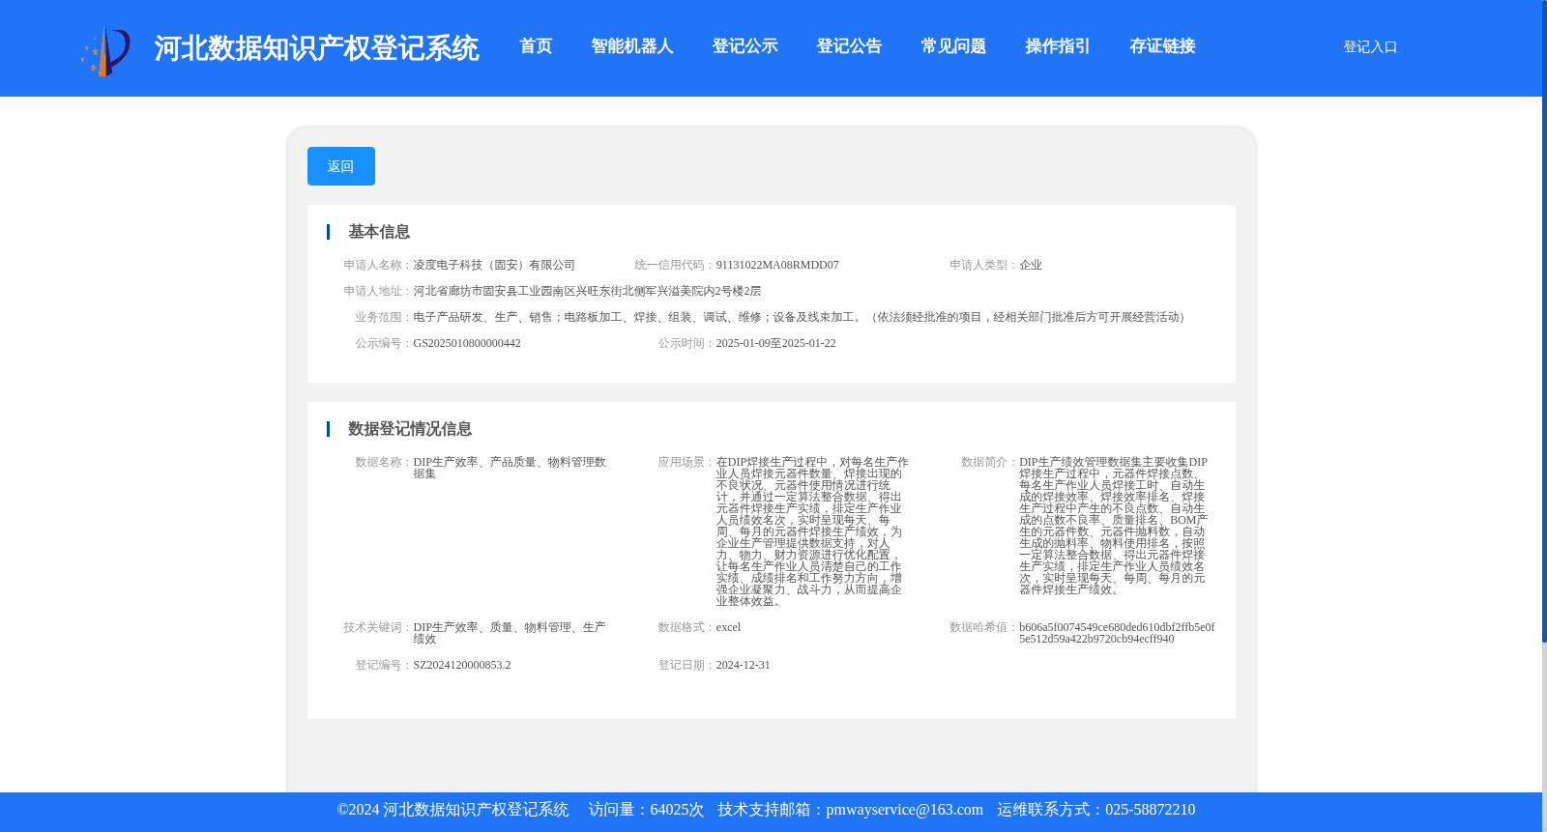Viewport: 1547px width, 832px height.
Task: Click the ©2024 copyright footer text
Action: coord(452,810)
